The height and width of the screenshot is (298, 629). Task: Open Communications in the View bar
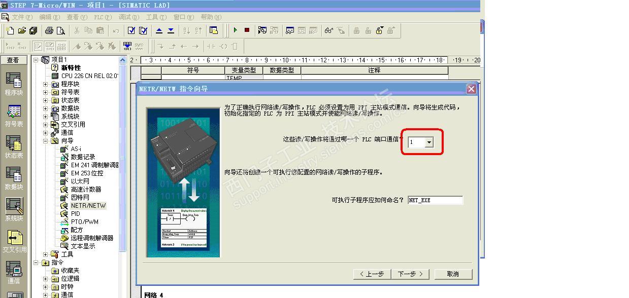tap(14, 273)
